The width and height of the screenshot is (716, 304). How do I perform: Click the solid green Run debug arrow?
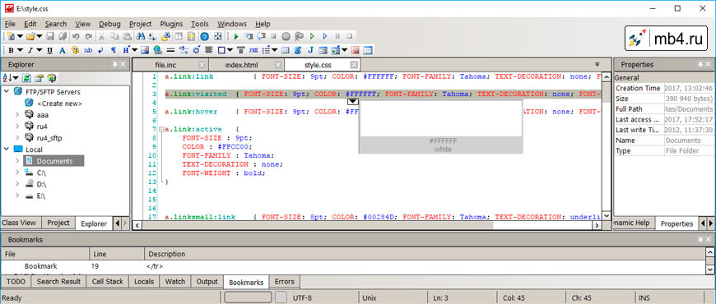coord(236,36)
